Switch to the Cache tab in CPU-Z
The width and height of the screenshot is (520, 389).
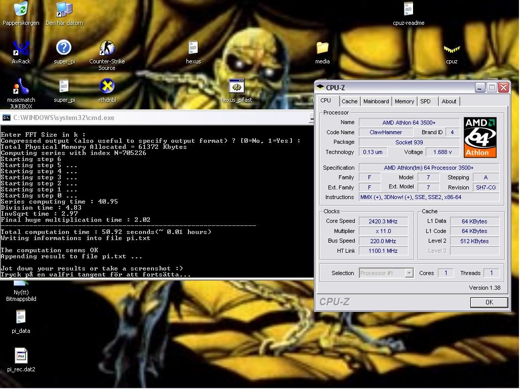350,101
